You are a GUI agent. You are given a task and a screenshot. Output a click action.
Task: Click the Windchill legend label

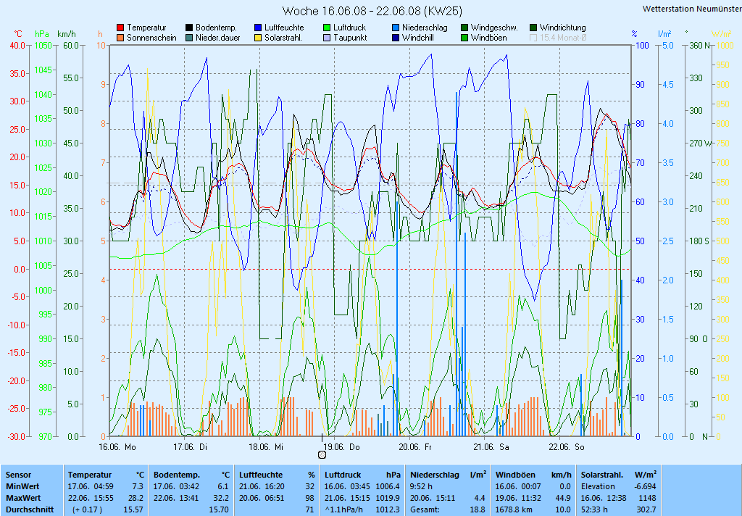(418, 38)
